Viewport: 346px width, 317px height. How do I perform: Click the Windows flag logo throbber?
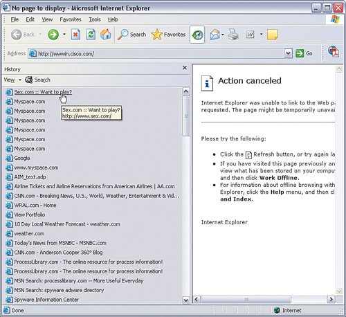[x=335, y=19]
